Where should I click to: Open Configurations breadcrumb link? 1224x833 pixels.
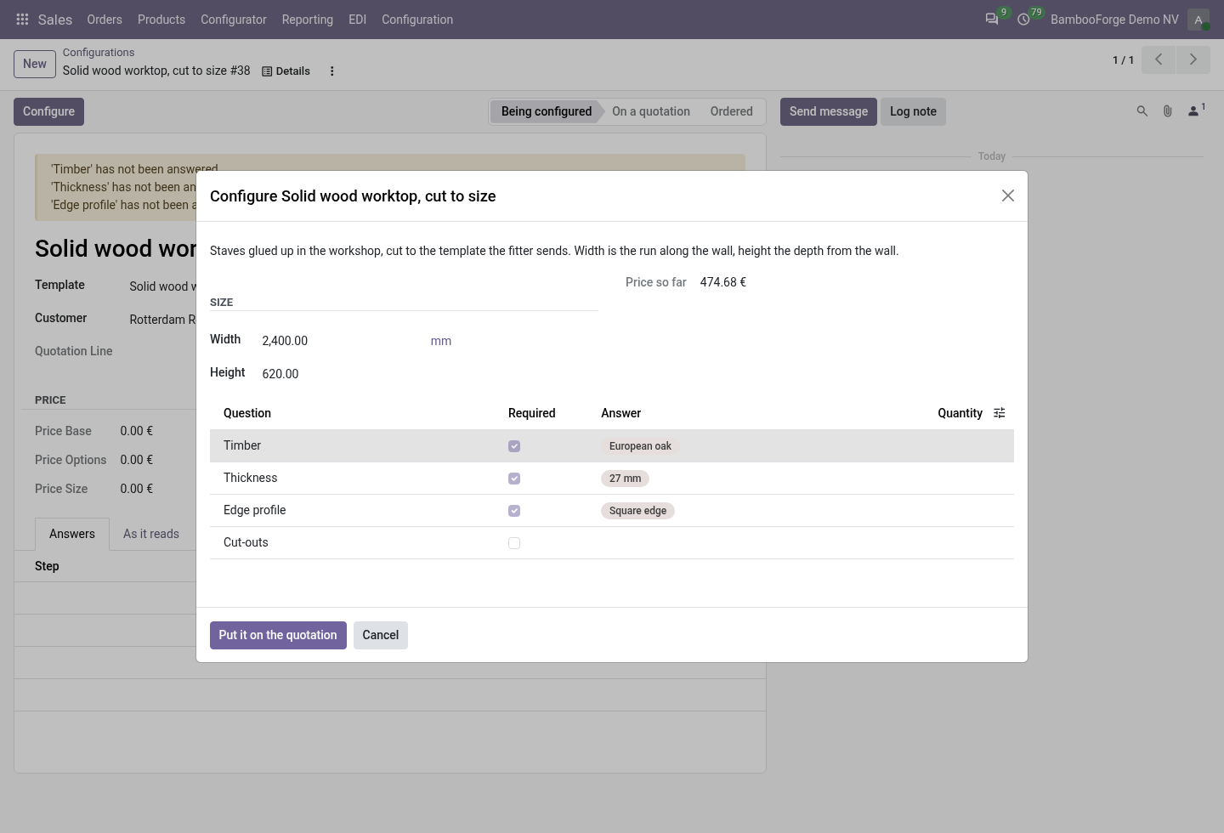(99, 53)
